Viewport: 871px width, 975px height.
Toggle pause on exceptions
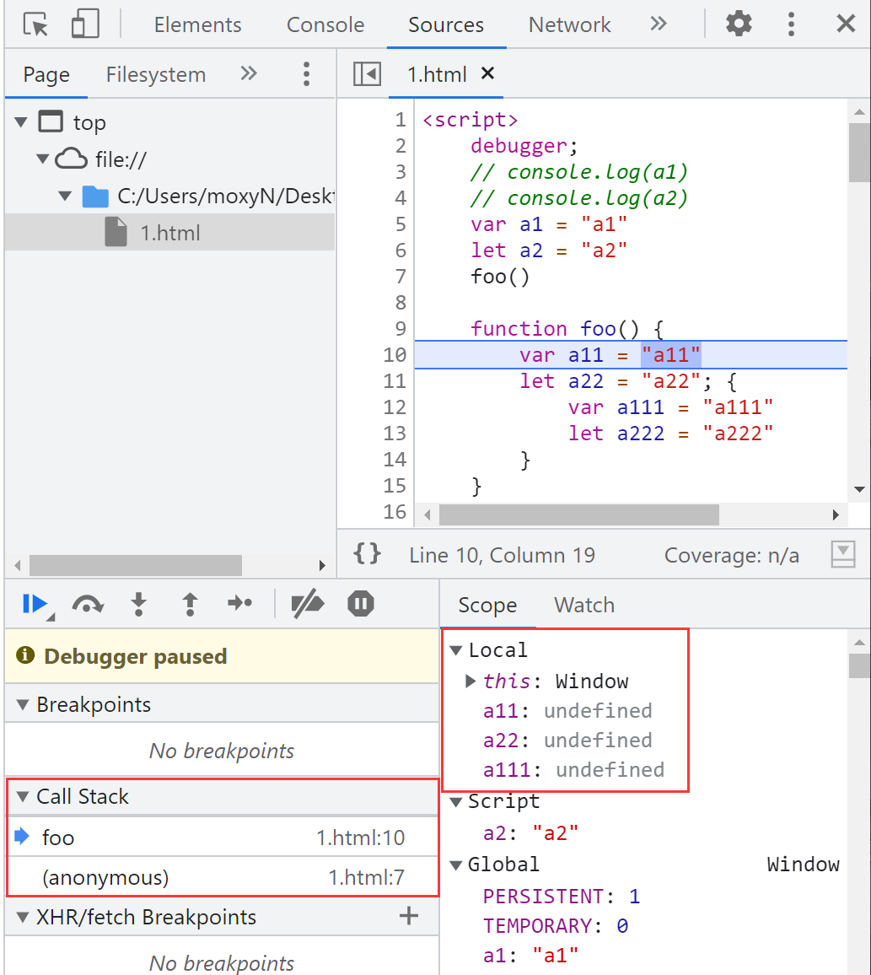pyautogui.click(x=361, y=603)
